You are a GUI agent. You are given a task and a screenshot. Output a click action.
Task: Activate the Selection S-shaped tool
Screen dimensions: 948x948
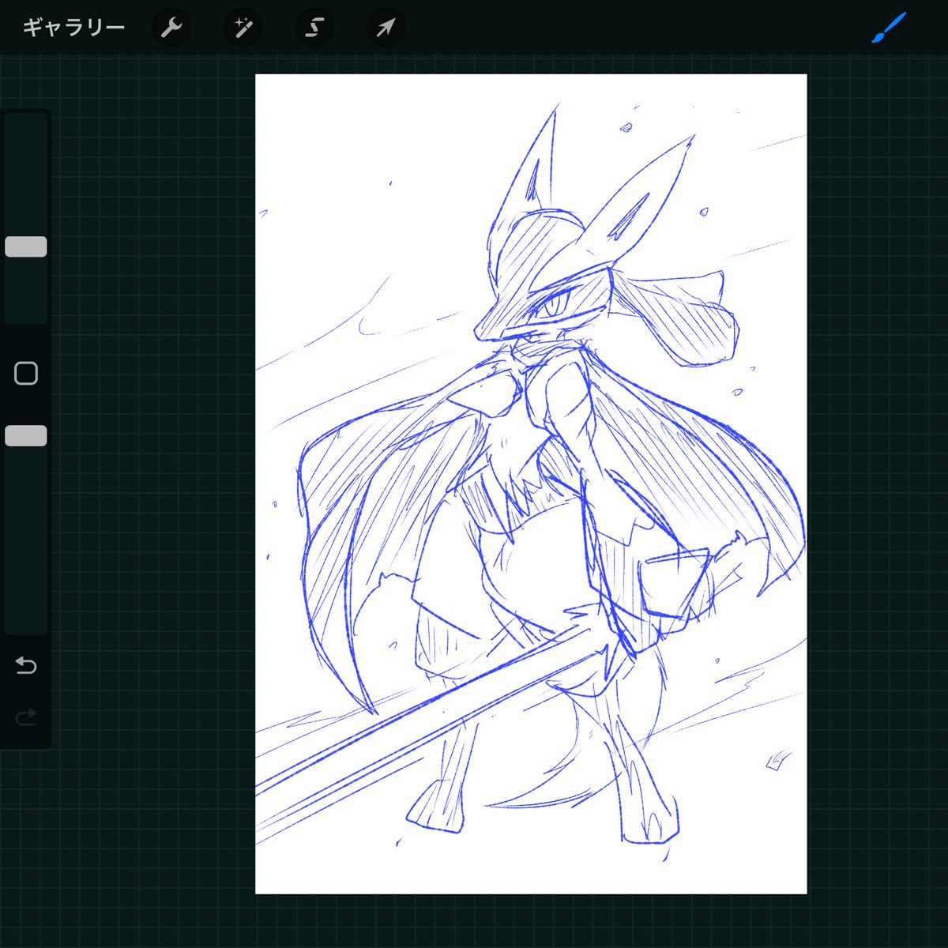[314, 28]
